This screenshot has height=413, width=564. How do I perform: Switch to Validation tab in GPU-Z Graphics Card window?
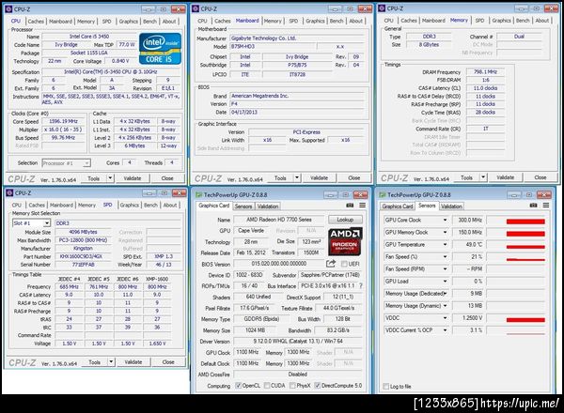[268, 206]
